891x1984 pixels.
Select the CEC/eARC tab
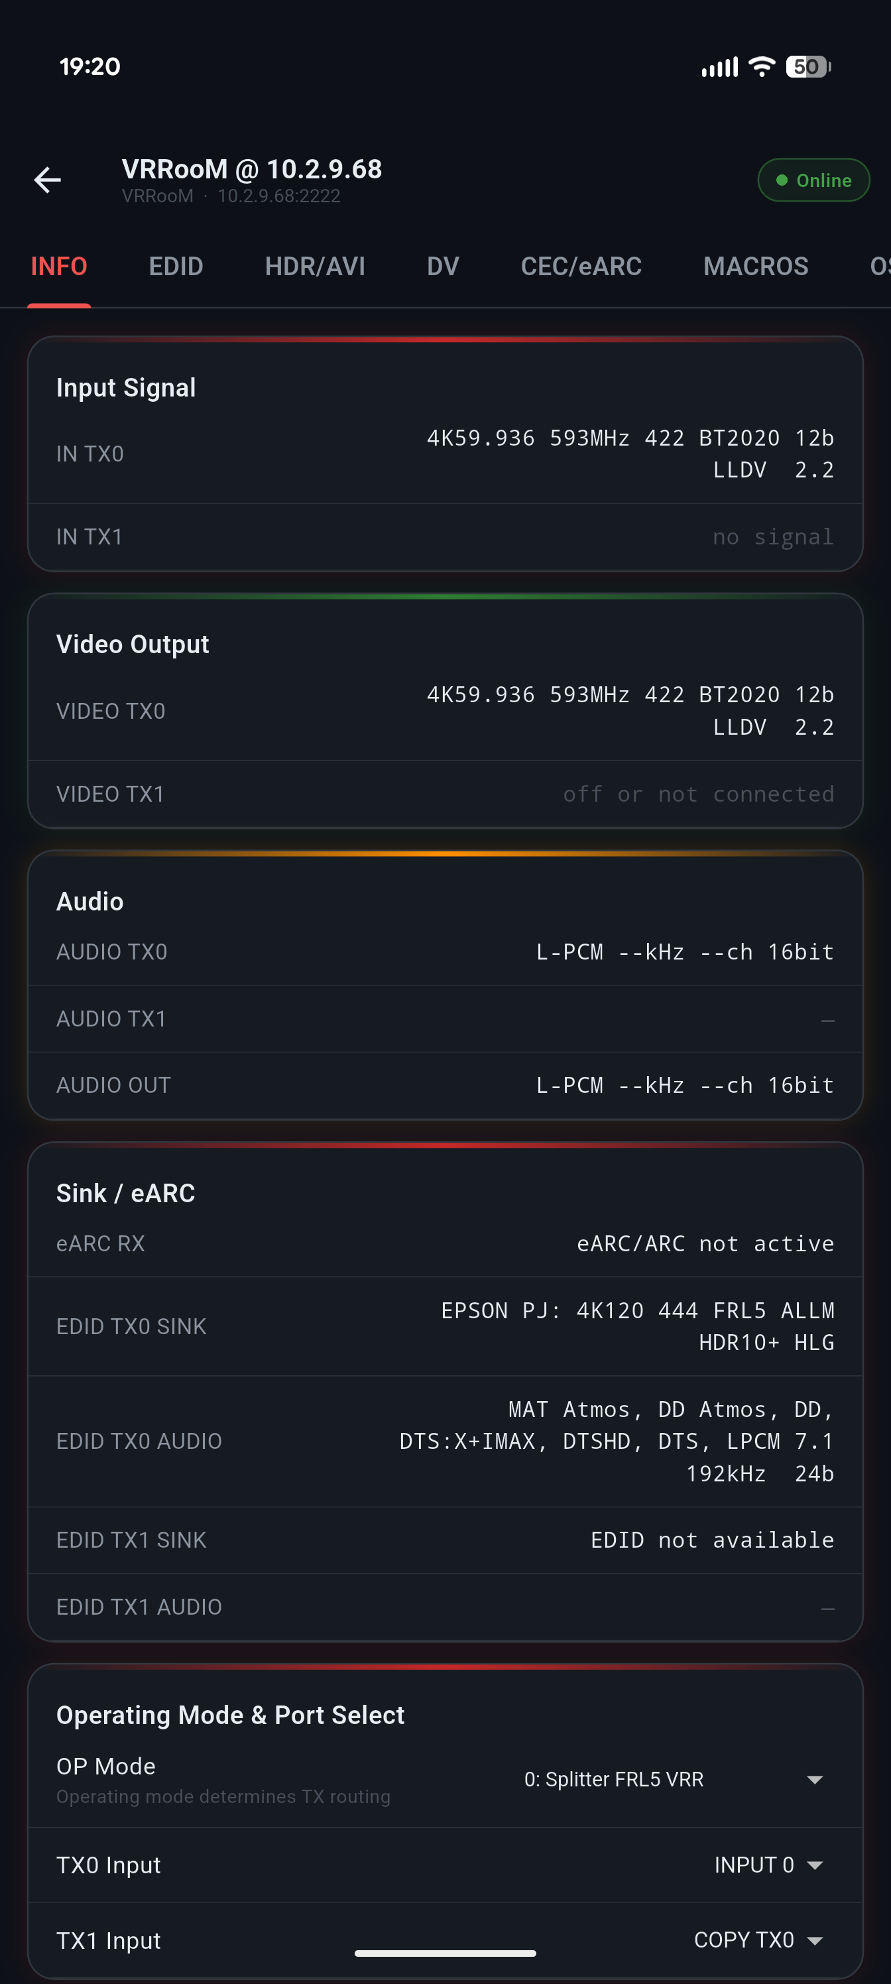(x=581, y=267)
